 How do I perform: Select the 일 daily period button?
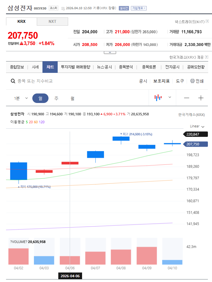tap(40, 98)
